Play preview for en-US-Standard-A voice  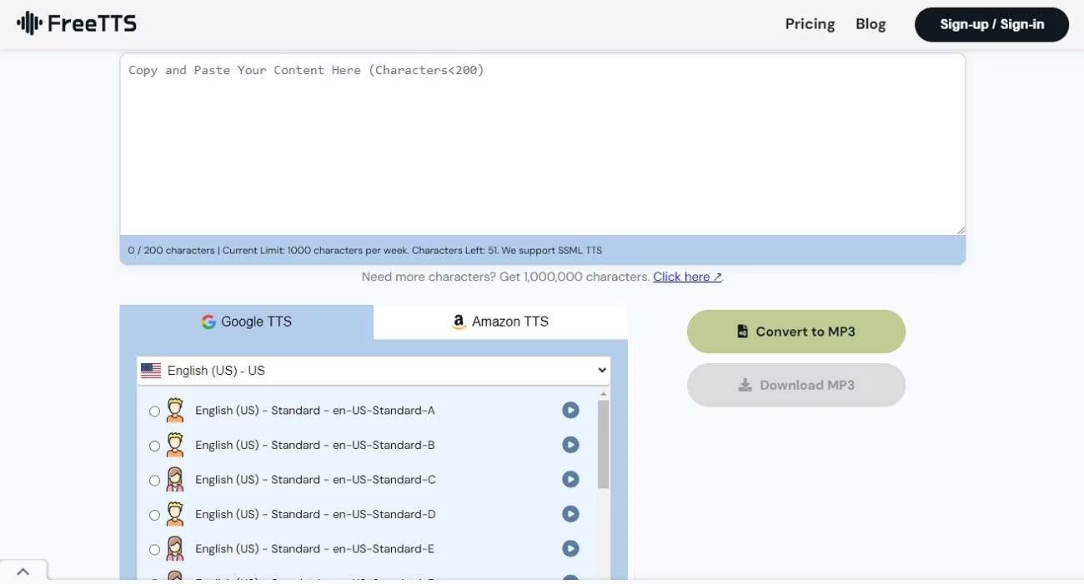click(x=570, y=410)
